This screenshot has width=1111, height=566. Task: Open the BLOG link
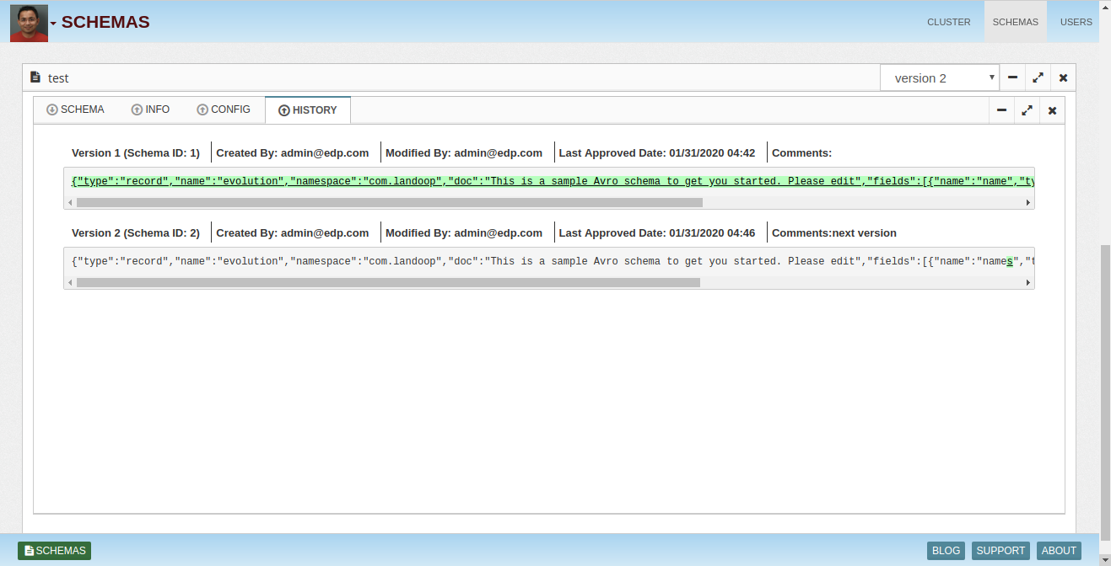coord(946,551)
